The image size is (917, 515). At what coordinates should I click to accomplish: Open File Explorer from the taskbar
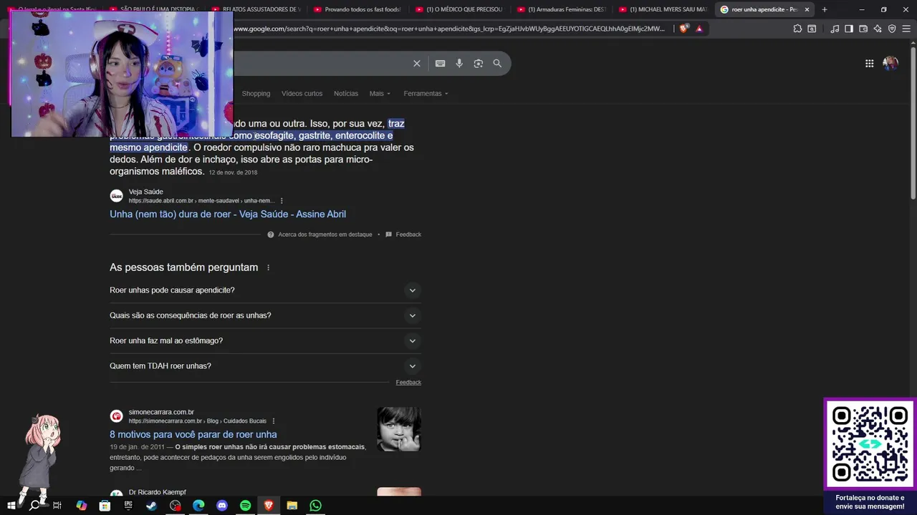292,506
